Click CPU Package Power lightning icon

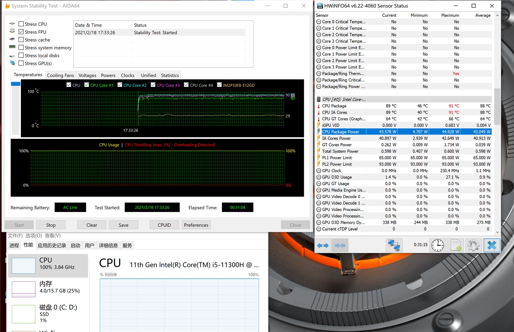tap(319, 132)
